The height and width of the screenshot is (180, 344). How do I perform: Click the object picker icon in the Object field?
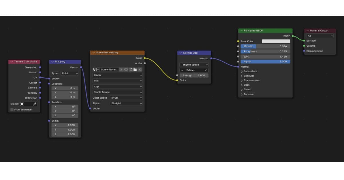(22, 104)
